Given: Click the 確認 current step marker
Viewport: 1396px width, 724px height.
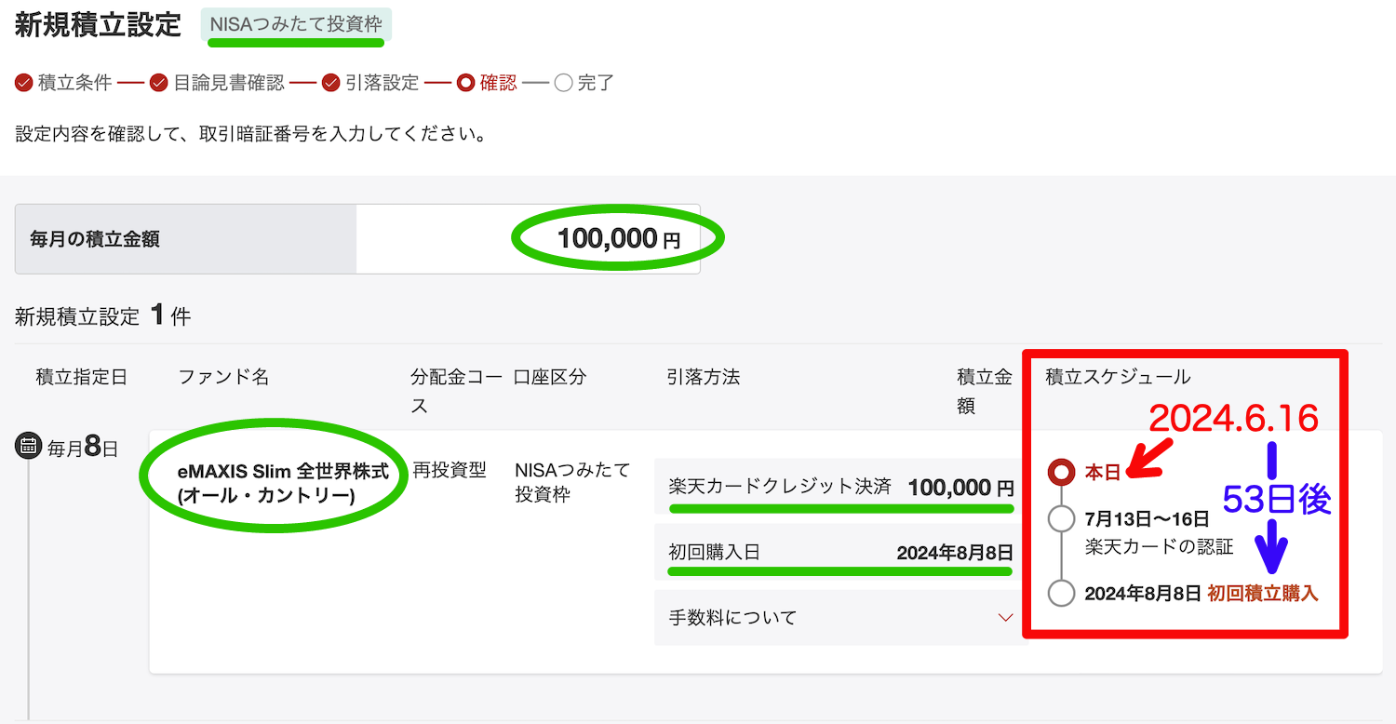Looking at the screenshot, I should [465, 83].
